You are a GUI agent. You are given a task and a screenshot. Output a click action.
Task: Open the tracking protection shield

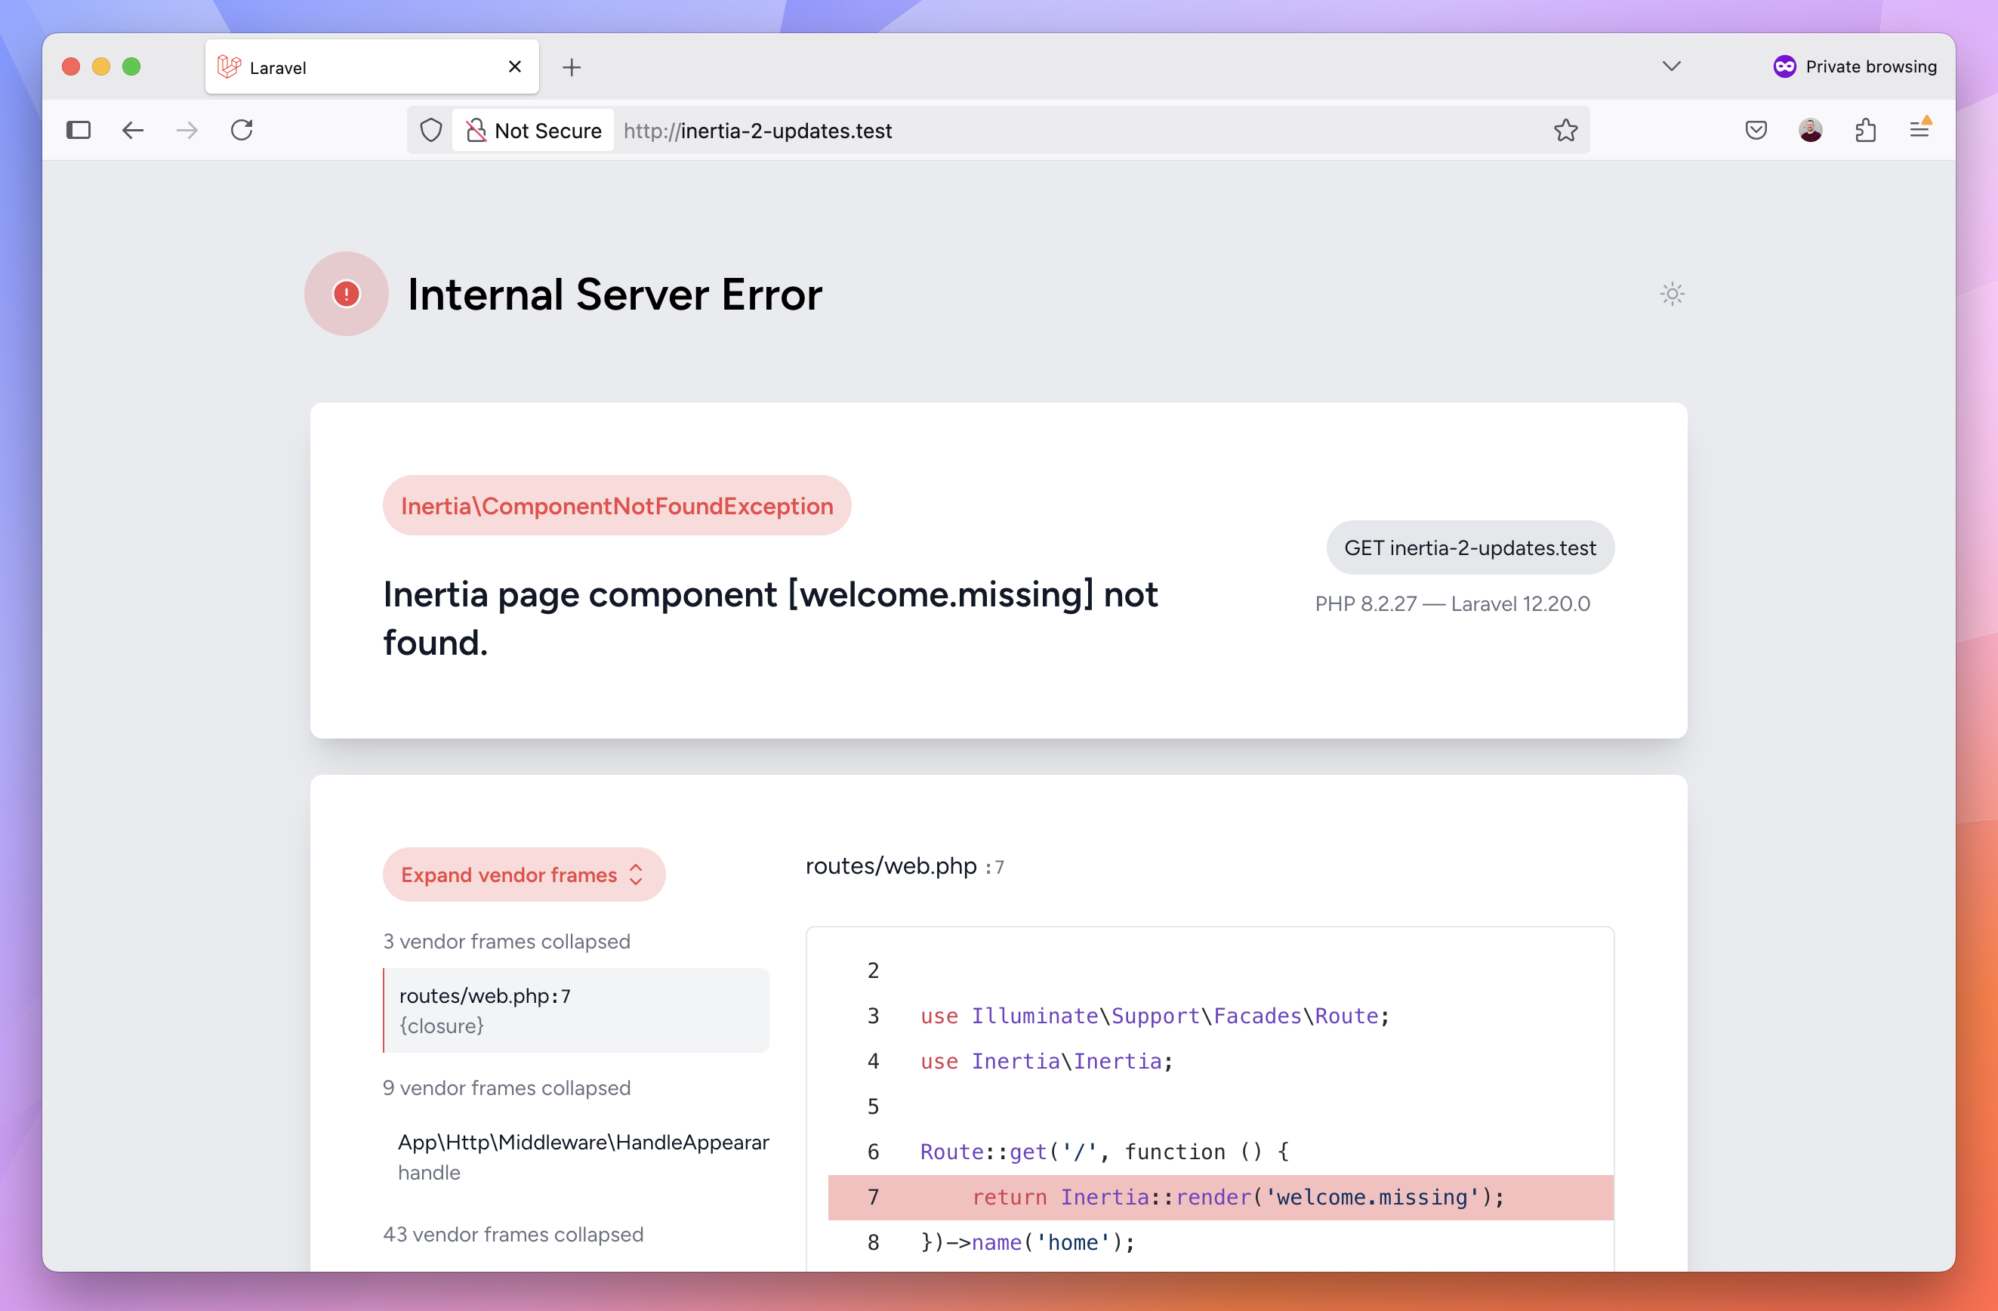pos(430,130)
